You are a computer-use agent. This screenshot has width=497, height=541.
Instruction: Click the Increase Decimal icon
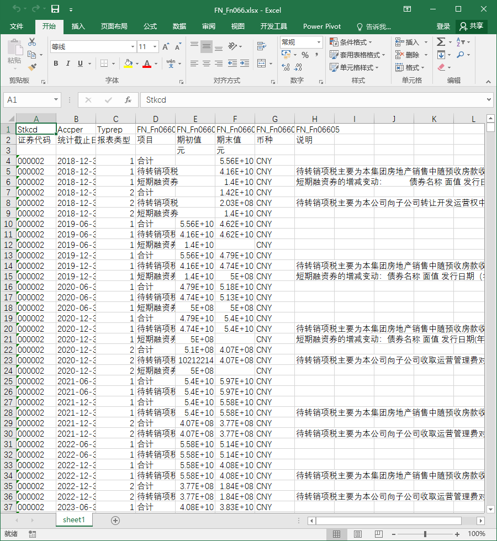[286, 67]
